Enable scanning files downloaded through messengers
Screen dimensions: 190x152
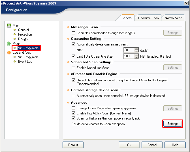point(73,33)
